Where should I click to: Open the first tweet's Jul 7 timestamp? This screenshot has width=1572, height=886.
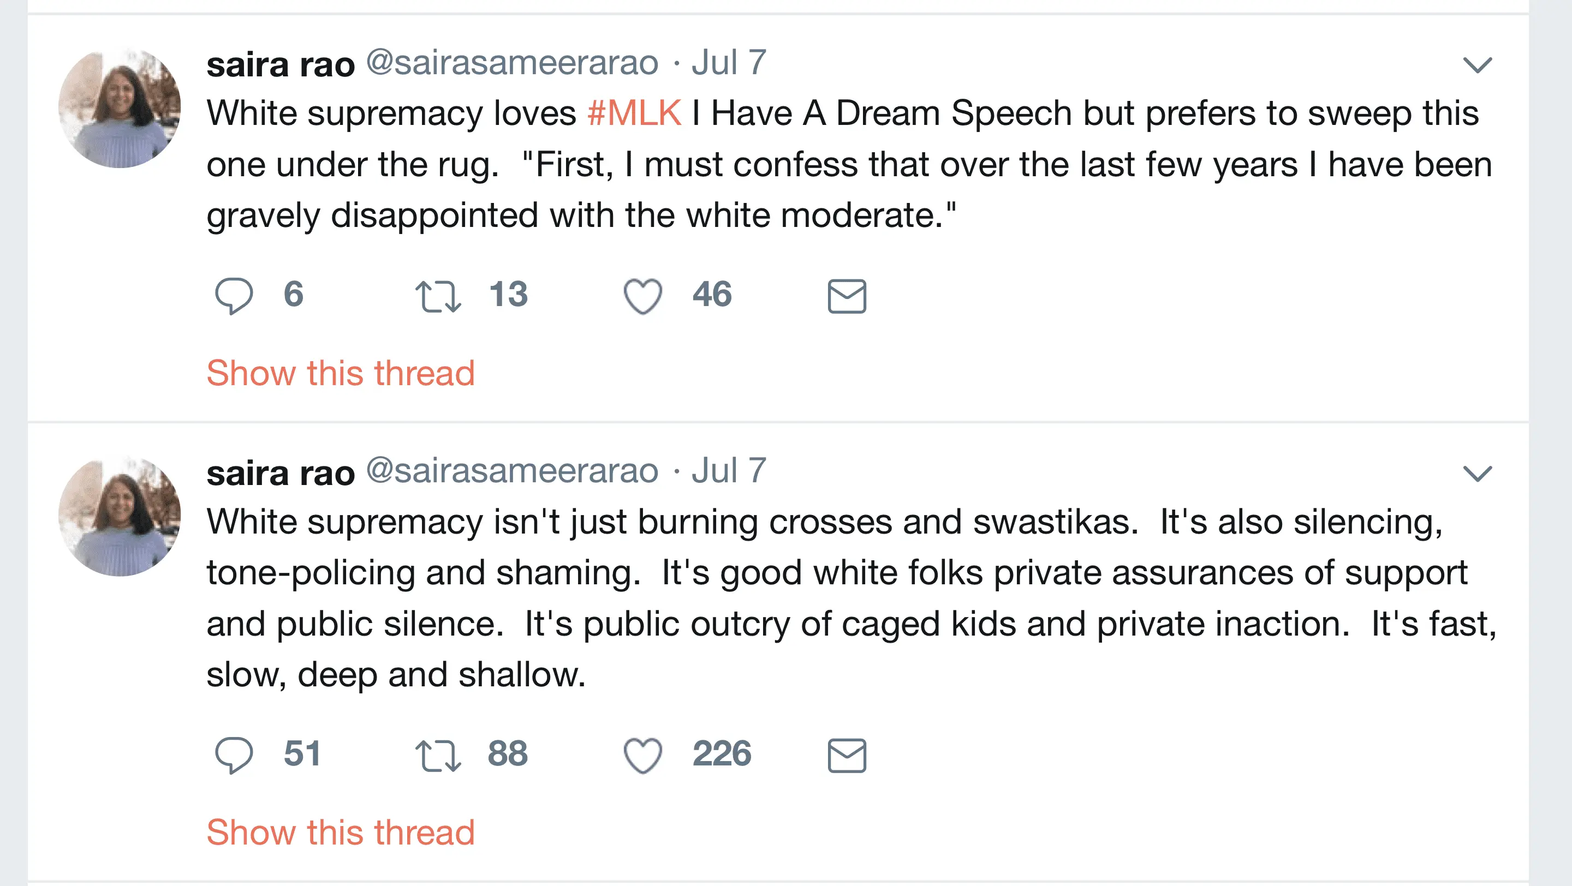(729, 63)
